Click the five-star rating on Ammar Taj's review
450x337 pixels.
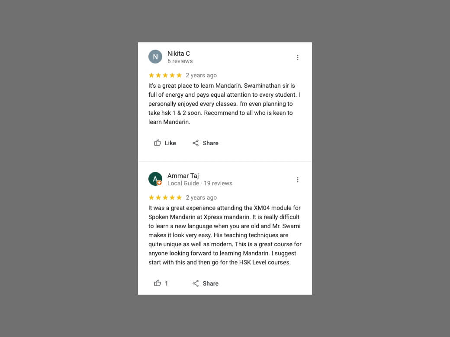165,197
